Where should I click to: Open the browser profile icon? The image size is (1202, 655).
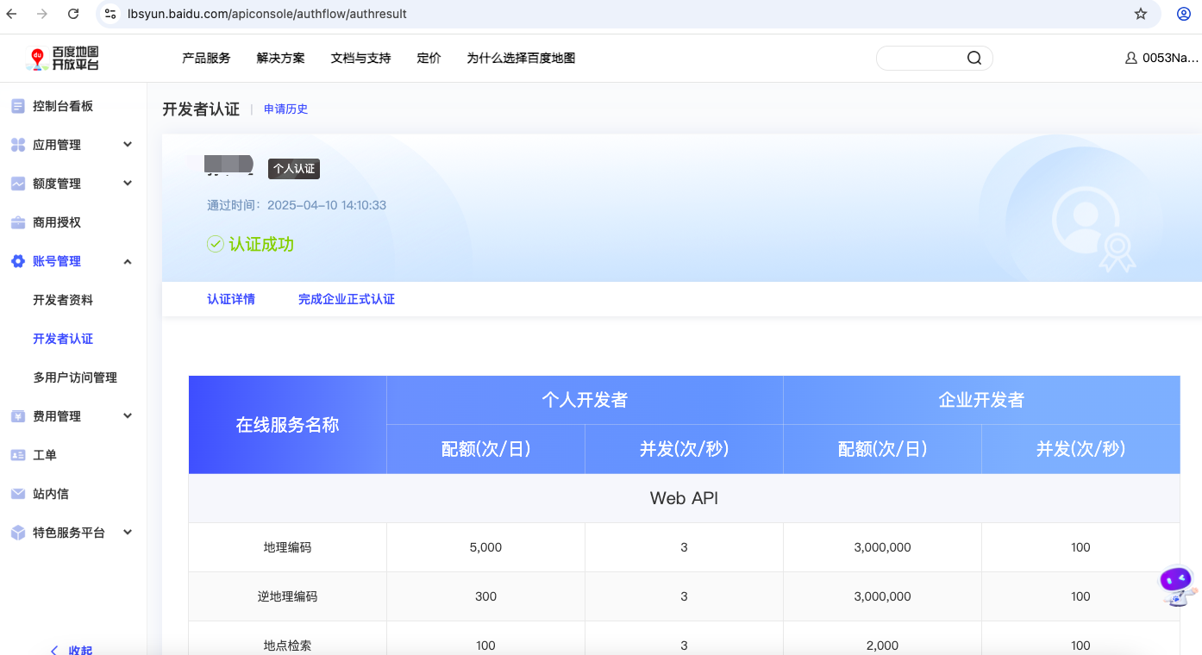click(1183, 14)
